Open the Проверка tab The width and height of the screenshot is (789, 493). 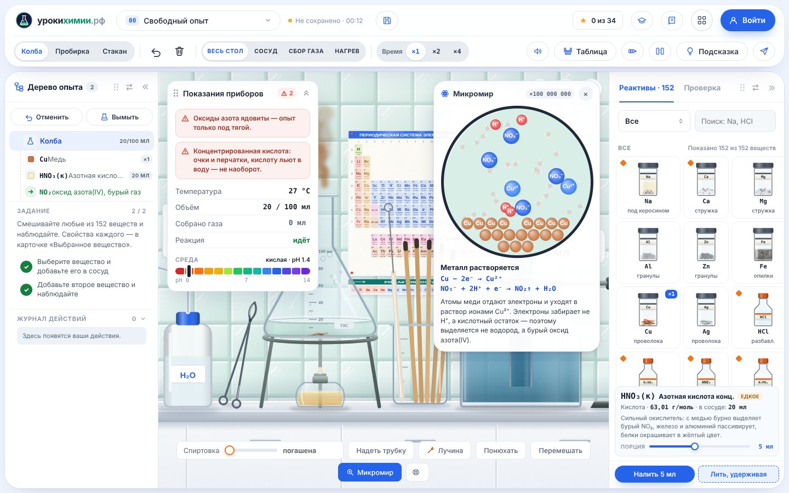[x=702, y=88]
